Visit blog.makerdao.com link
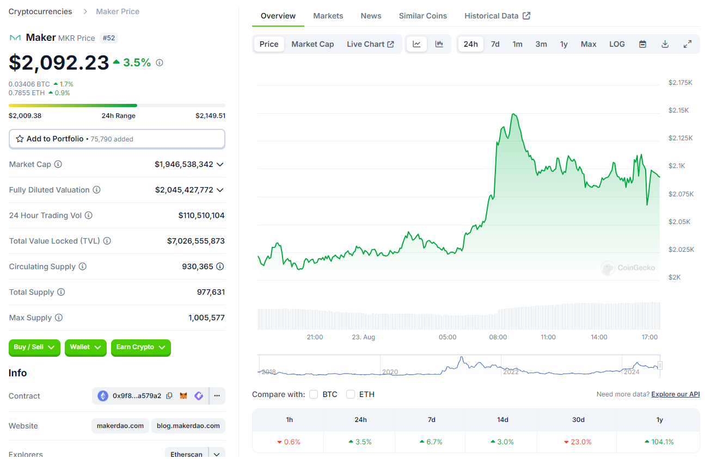Viewport: 705px width, 459px height. coord(188,426)
